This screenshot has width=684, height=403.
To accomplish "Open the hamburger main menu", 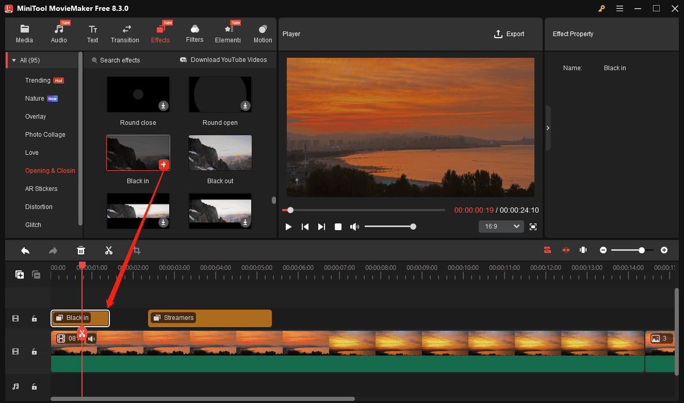I will pos(620,8).
